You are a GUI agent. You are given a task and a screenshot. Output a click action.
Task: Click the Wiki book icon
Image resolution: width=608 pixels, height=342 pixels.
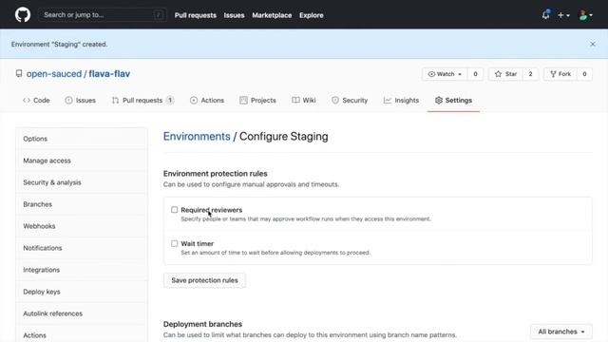click(295, 100)
